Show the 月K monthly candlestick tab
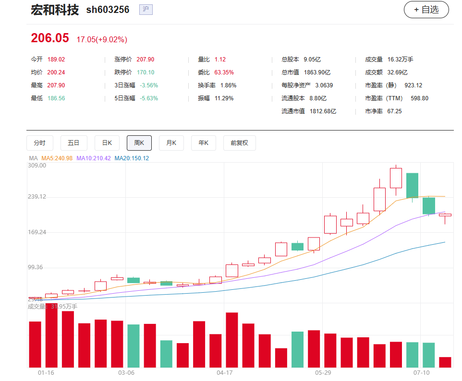462x381 pixels. point(171,143)
